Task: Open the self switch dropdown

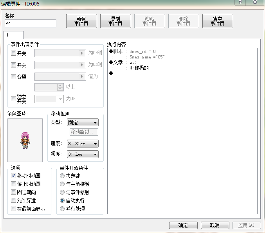Action: [x=60, y=99]
